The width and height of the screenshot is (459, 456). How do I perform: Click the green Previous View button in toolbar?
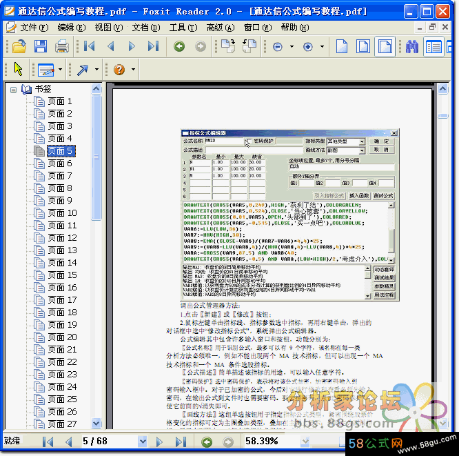[179, 46]
